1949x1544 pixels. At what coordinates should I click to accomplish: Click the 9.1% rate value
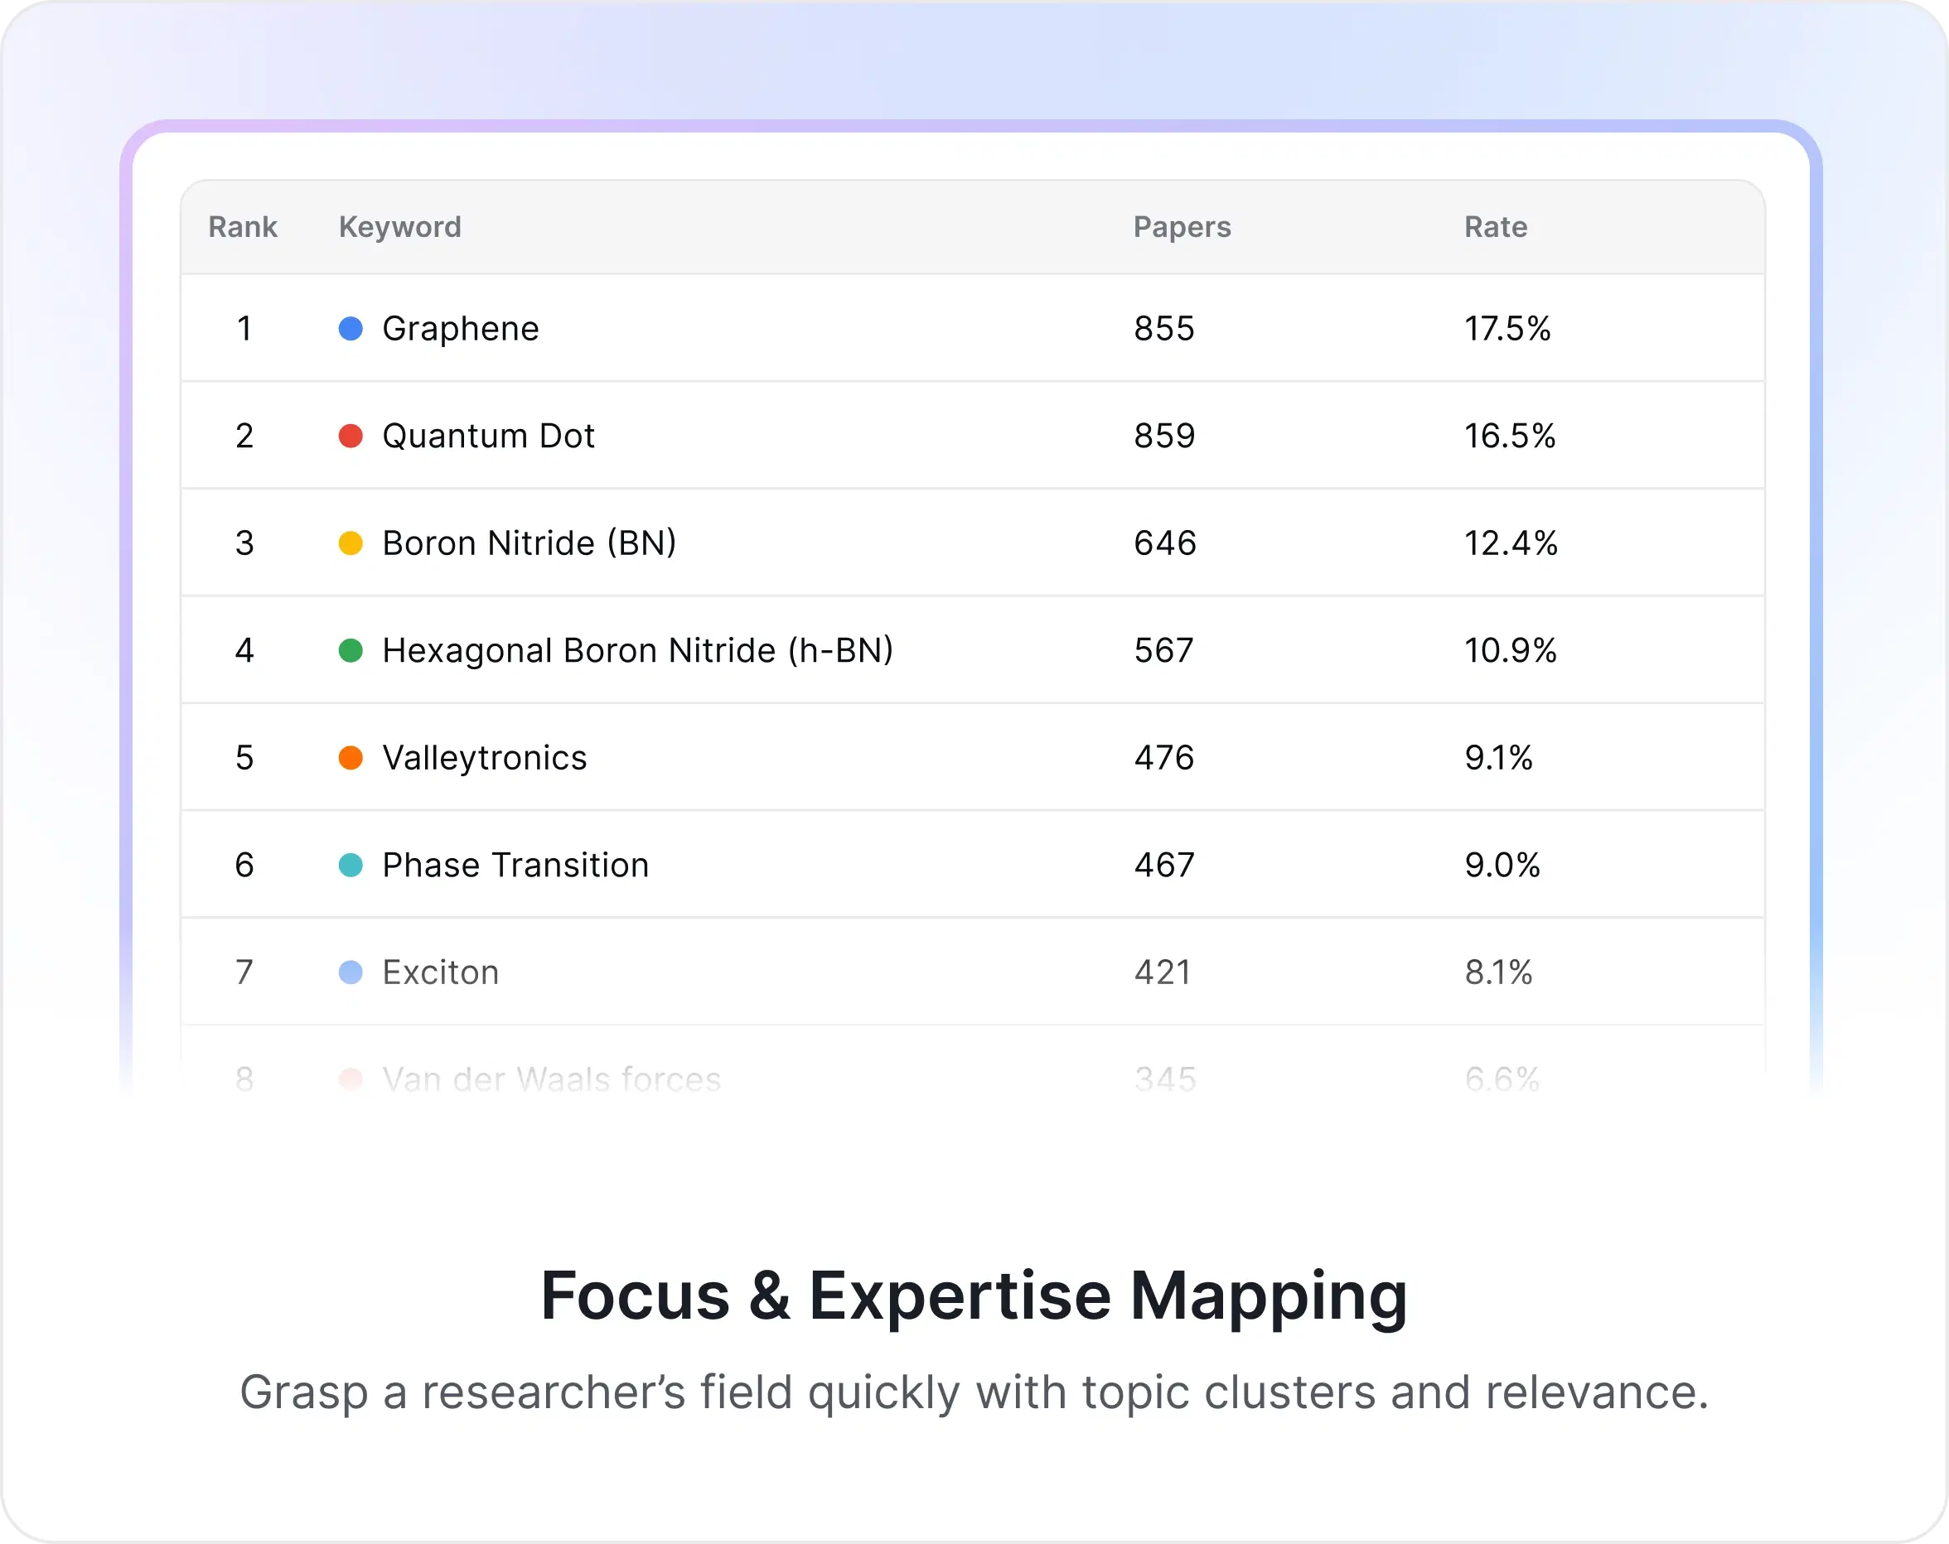tap(1498, 758)
